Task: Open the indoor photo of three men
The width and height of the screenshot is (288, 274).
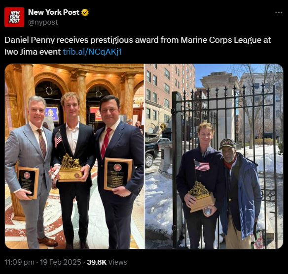Action: tap(74, 156)
